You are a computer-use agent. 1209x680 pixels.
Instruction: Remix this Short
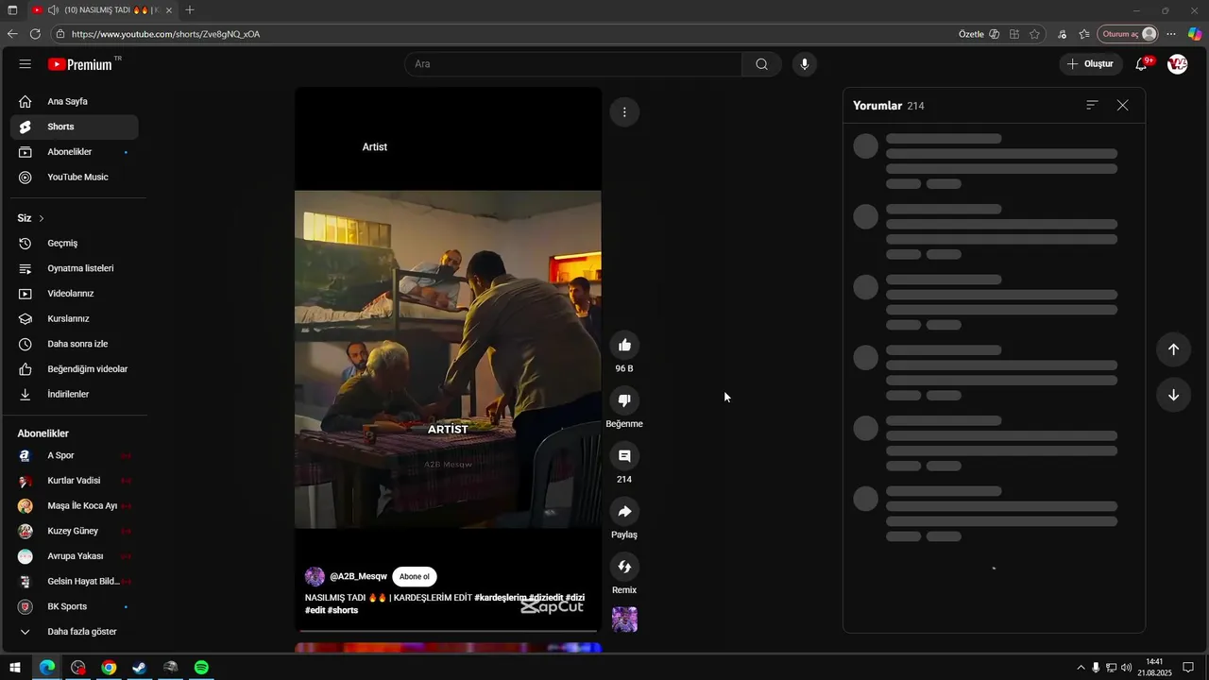click(624, 567)
